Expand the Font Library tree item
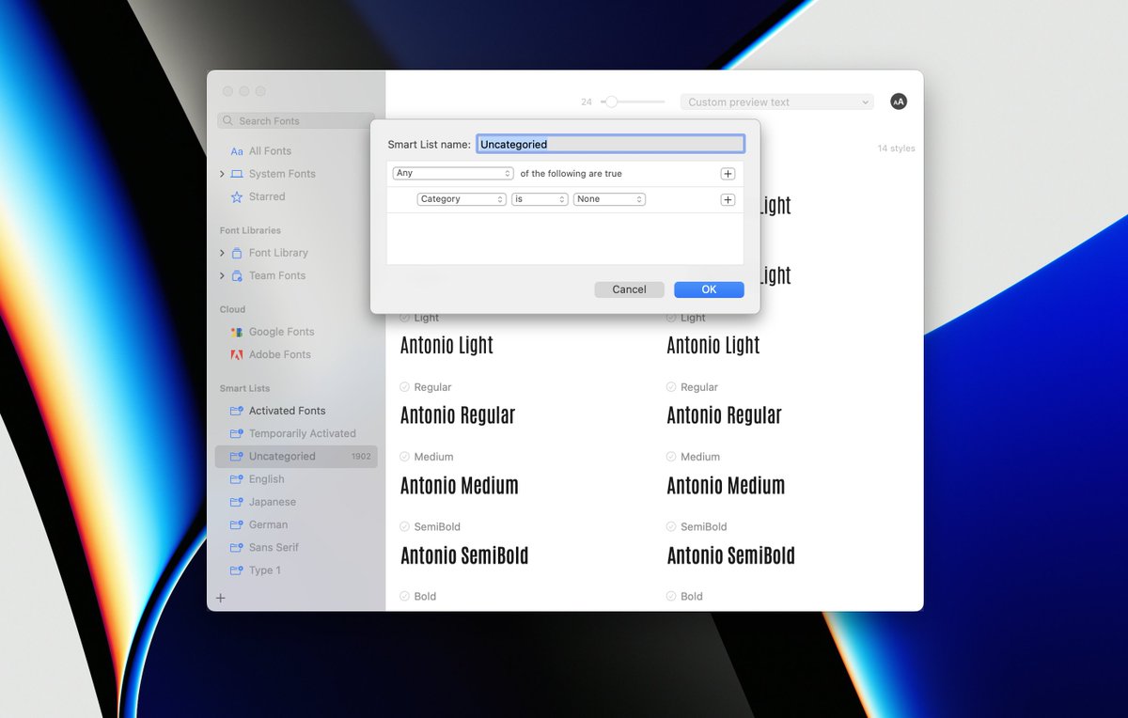This screenshot has width=1128, height=718. click(x=222, y=253)
